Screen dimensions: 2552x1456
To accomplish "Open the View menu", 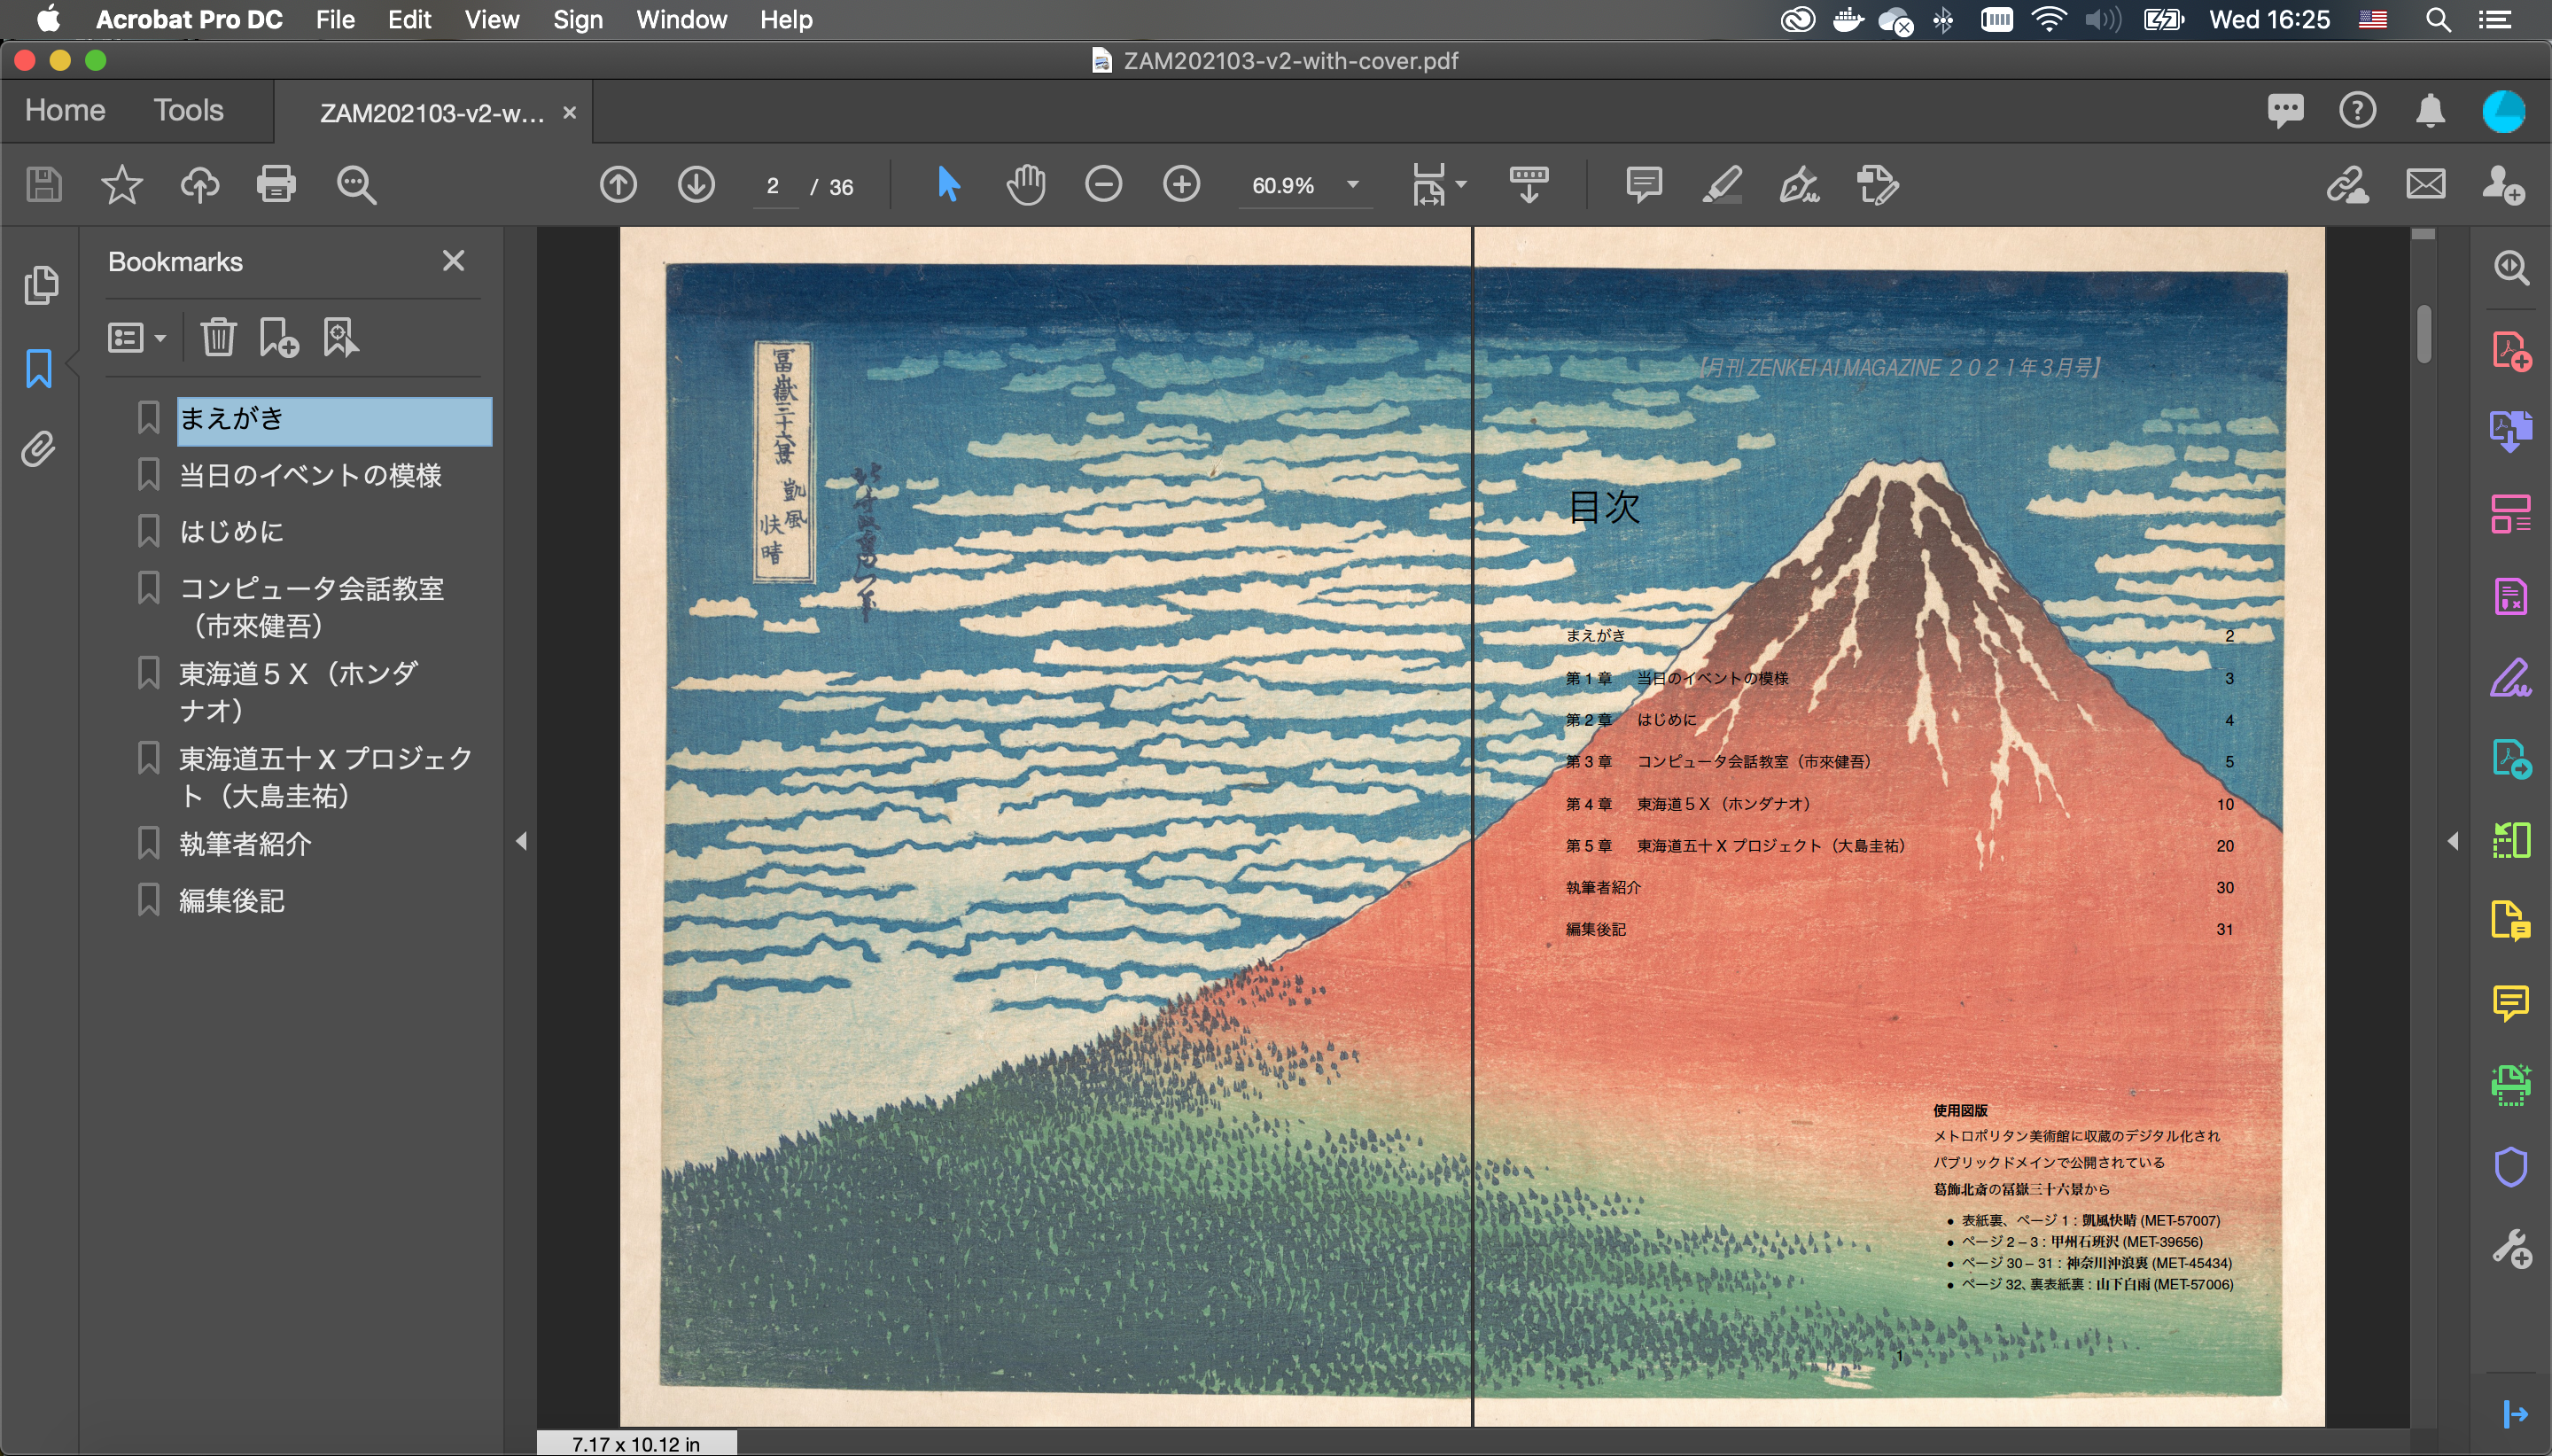I will [x=492, y=19].
